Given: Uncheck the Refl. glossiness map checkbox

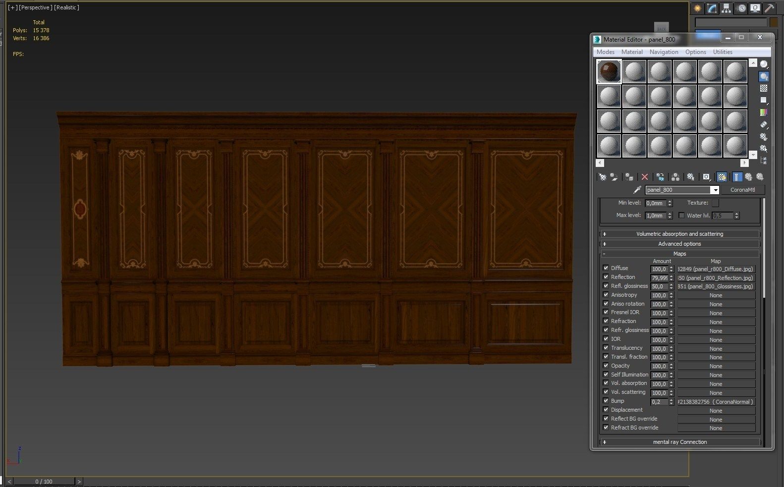Looking at the screenshot, I should 606,286.
